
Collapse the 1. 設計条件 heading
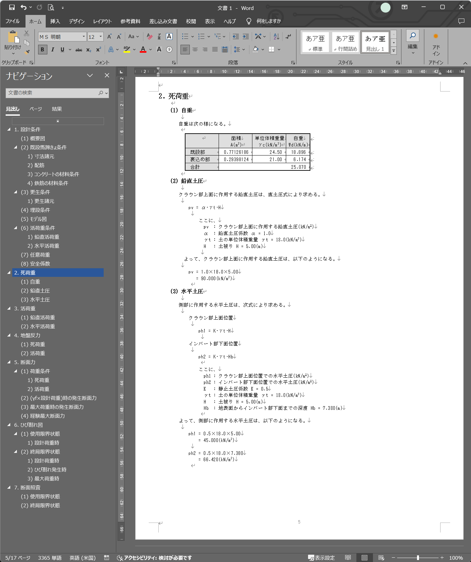point(9,129)
